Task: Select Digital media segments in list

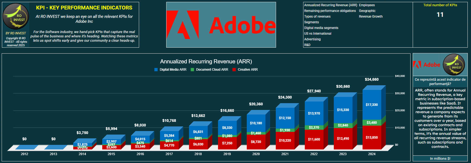Action: [x=321, y=28]
